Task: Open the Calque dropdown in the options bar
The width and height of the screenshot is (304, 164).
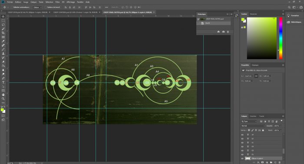Action: tap(37, 7)
